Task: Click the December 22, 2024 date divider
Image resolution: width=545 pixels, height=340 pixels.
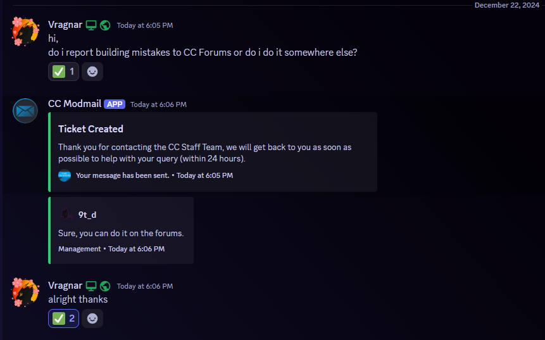Action: coord(506,4)
